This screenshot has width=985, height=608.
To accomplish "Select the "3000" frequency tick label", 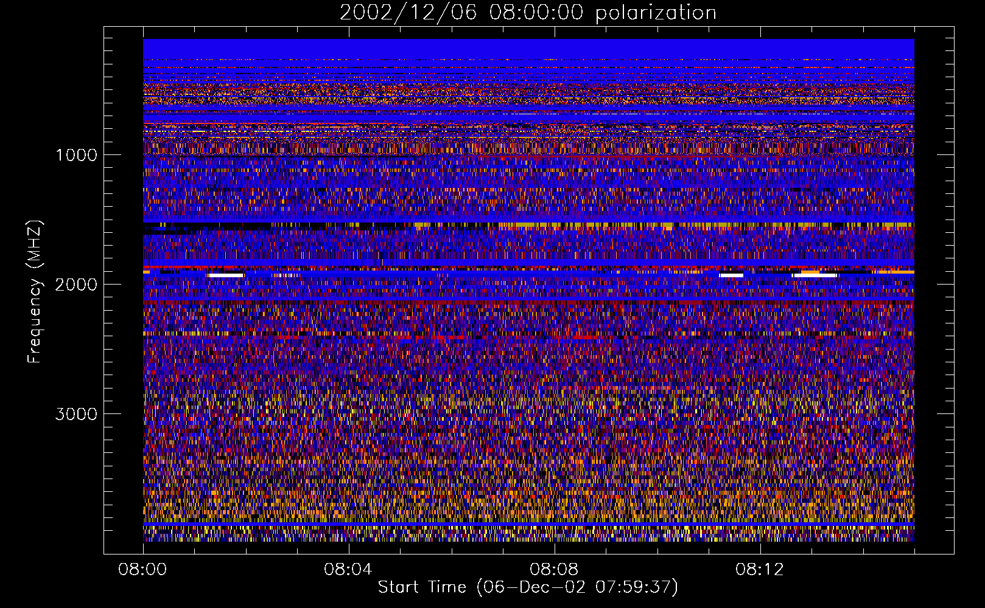I will tap(76, 414).
